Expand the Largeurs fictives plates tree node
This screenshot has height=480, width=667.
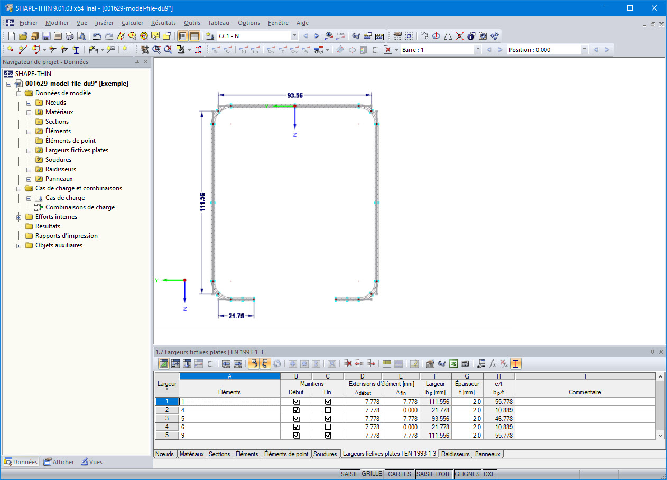[29, 150]
